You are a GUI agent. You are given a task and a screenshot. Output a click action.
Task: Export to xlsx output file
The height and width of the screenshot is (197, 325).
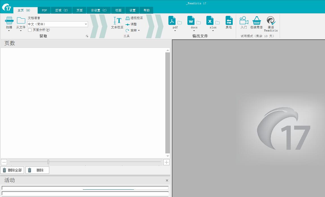pos(210,21)
